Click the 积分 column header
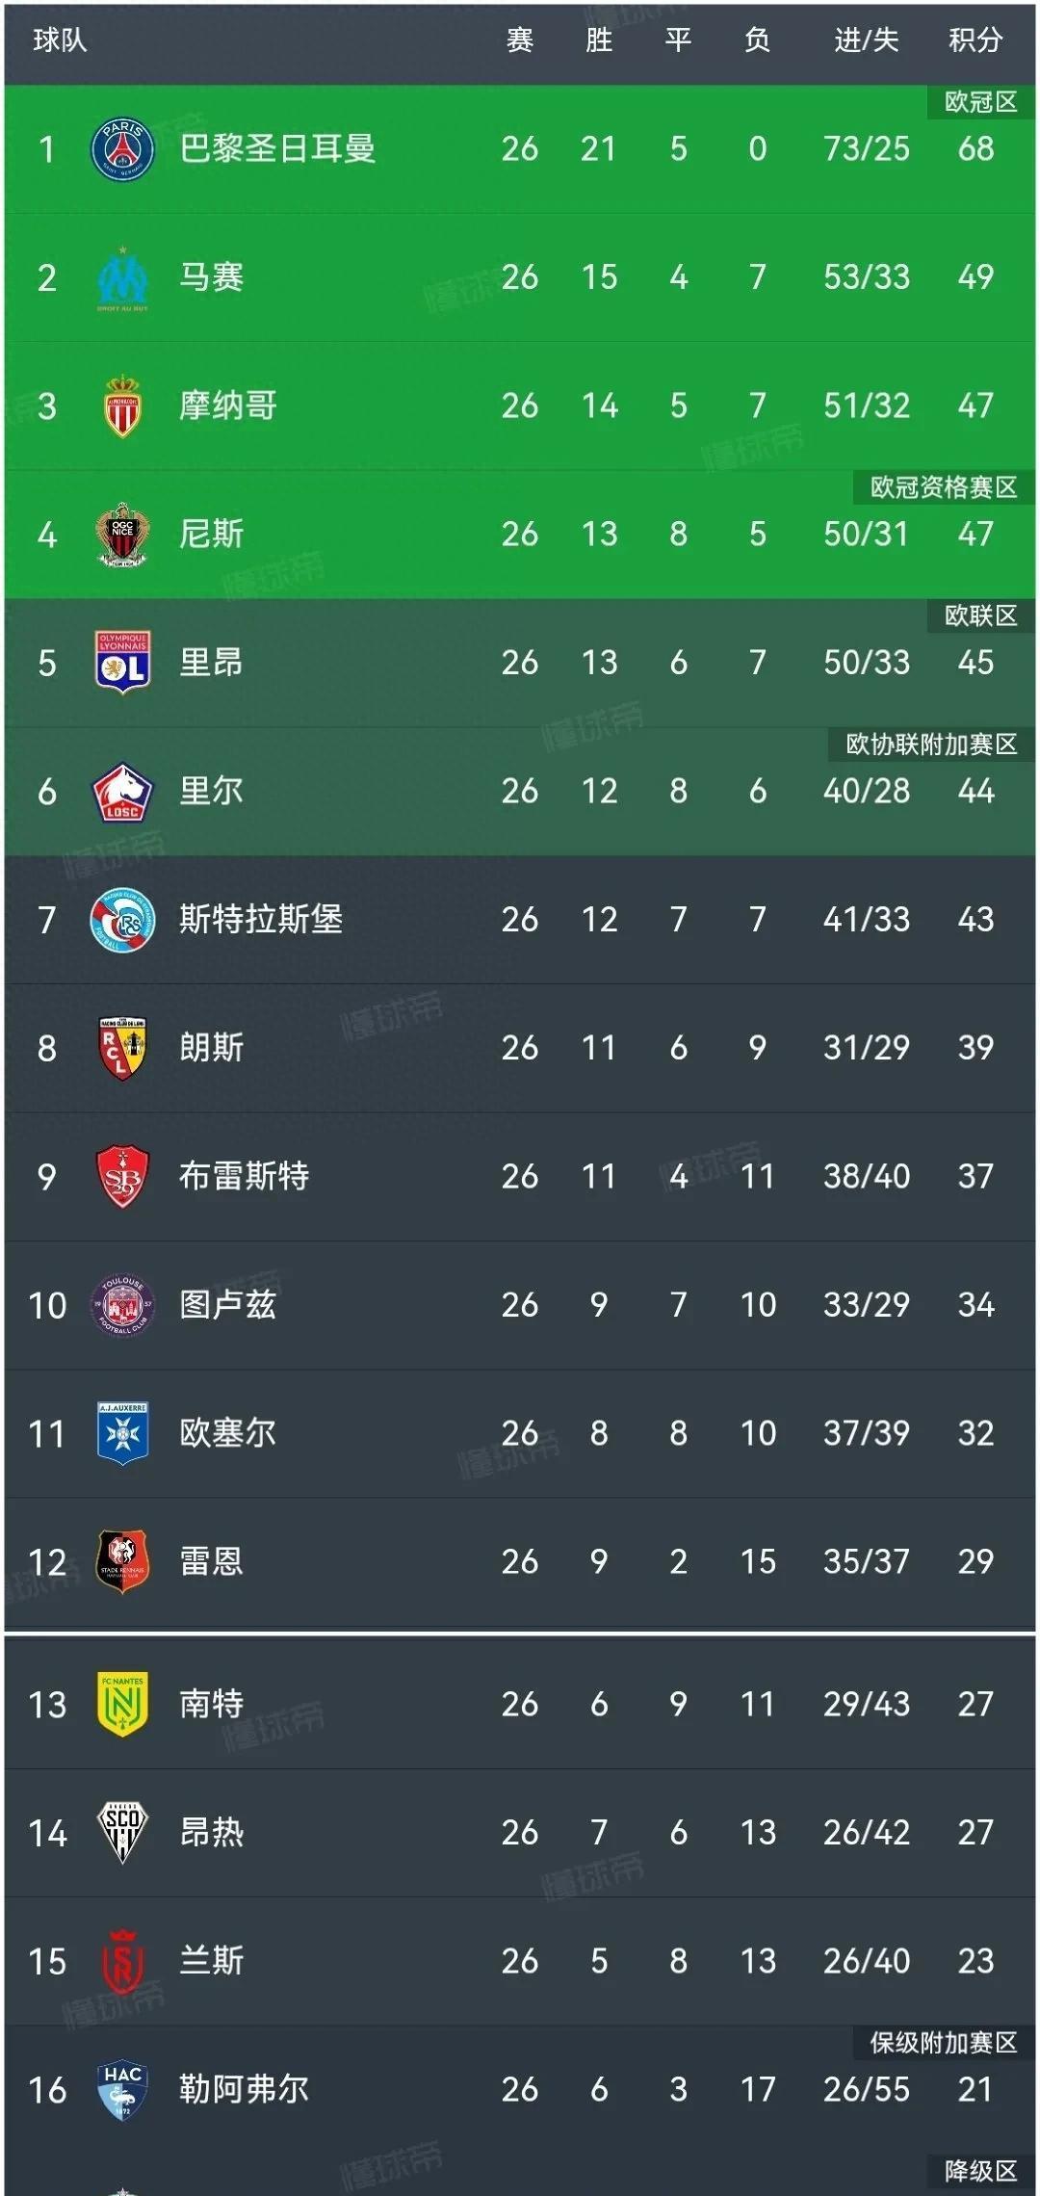1040x2196 pixels. 975,40
